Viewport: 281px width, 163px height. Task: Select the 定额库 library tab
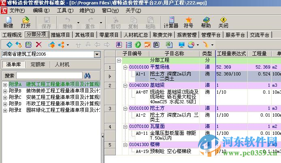pos(38,65)
